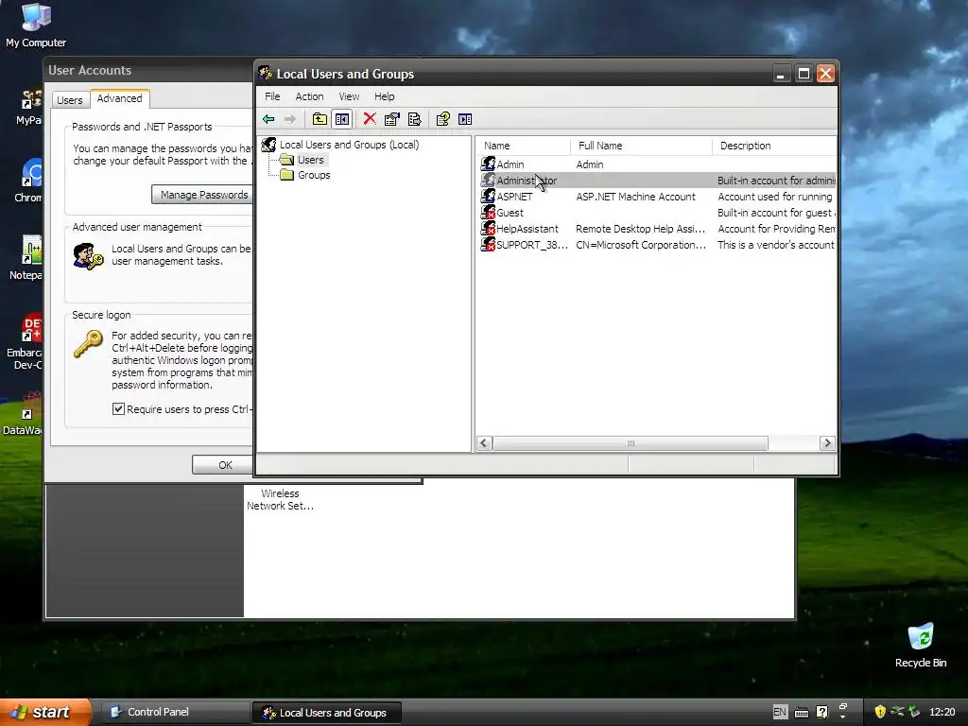Screen dimensions: 968x726
Task: Click the Back arrow in the toolbar
Action: pos(268,119)
